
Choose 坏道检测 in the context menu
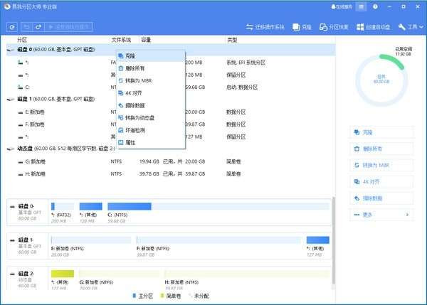151,130
